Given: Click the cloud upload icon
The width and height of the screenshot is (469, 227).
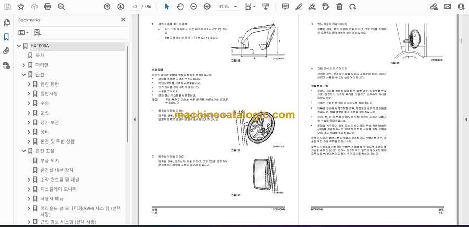Looking at the screenshot, I should click(34, 7).
